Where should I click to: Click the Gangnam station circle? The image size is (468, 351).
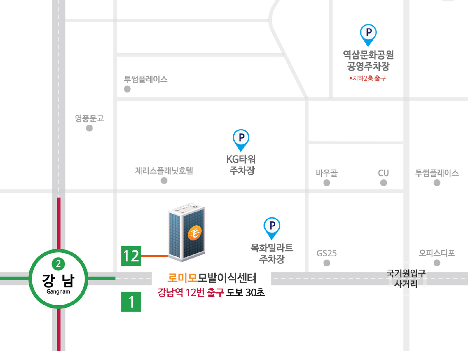click(x=58, y=278)
